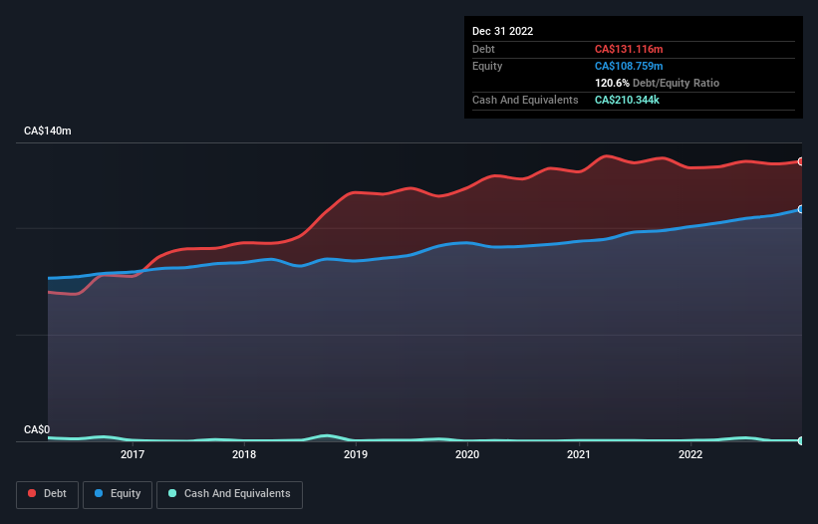This screenshot has width=818, height=524.
Task: Toggle the Cash And Equivalents legend button
Action: coord(229,494)
